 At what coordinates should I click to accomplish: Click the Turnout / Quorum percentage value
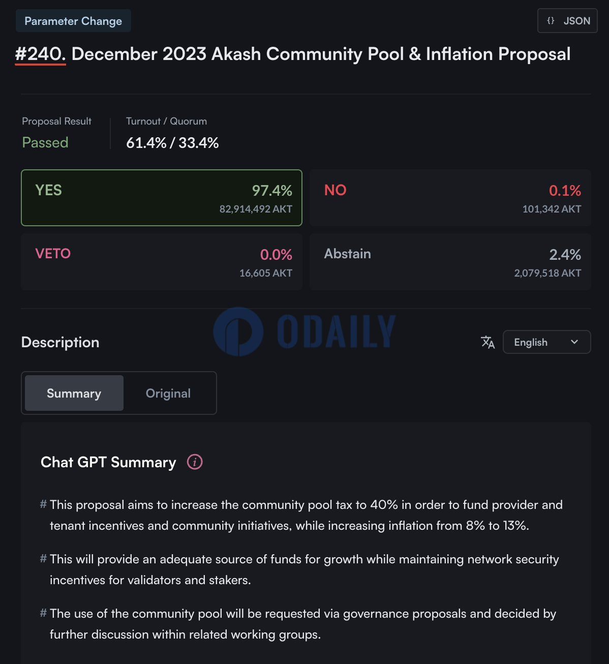point(172,143)
